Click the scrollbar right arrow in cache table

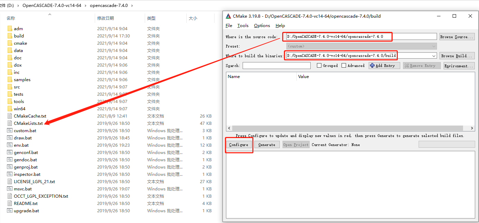point(472,128)
